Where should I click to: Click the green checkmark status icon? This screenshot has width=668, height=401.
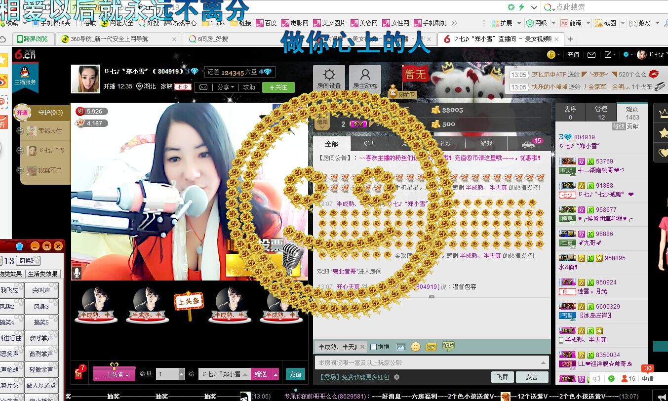point(611,379)
